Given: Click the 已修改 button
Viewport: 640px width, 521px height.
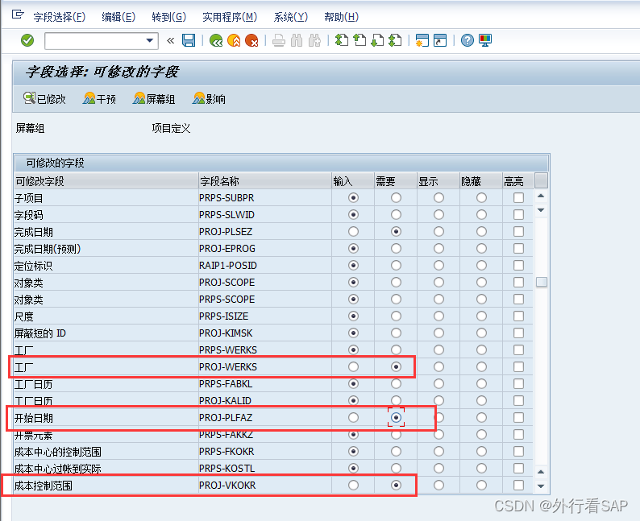Looking at the screenshot, I should click(x=44, y=99).
